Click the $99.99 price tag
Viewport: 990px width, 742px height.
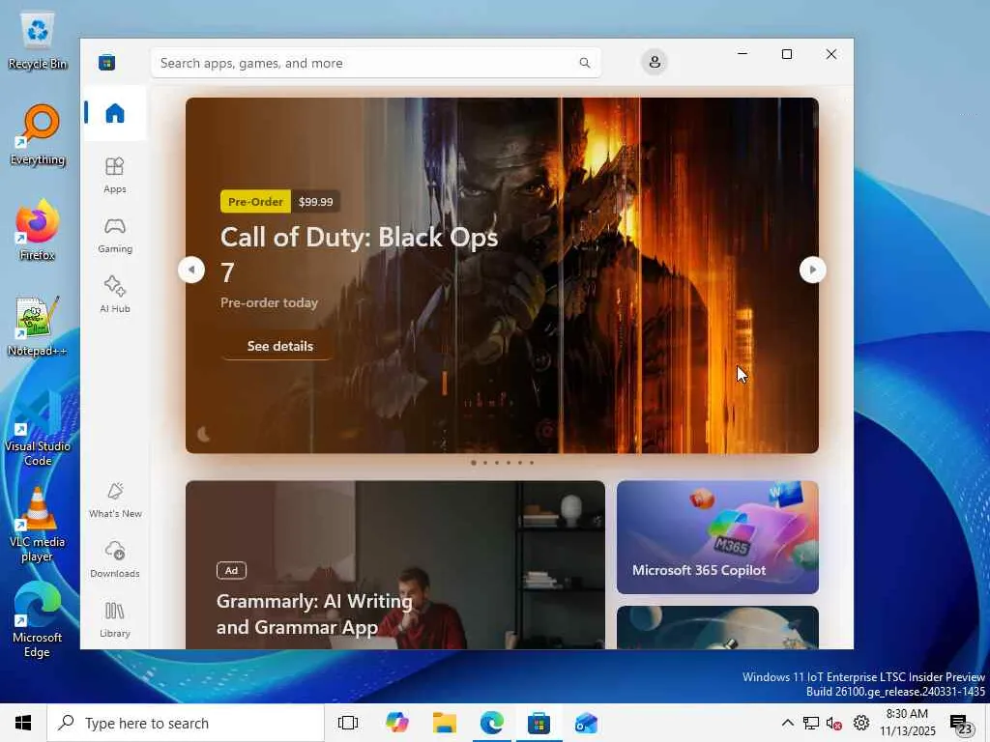(316, 202)
